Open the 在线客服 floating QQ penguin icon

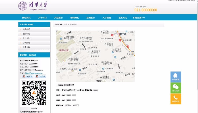(x=176, y=77)
